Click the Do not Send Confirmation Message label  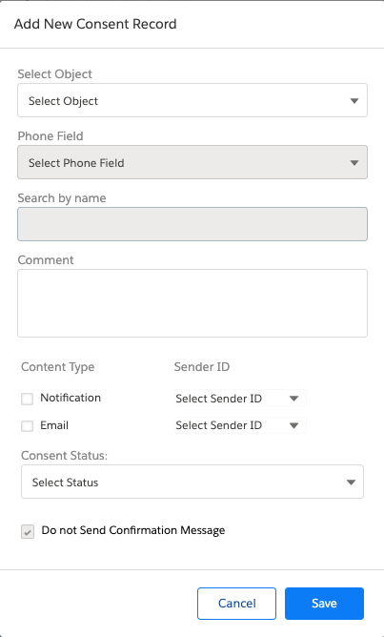[x=133, y=530]
